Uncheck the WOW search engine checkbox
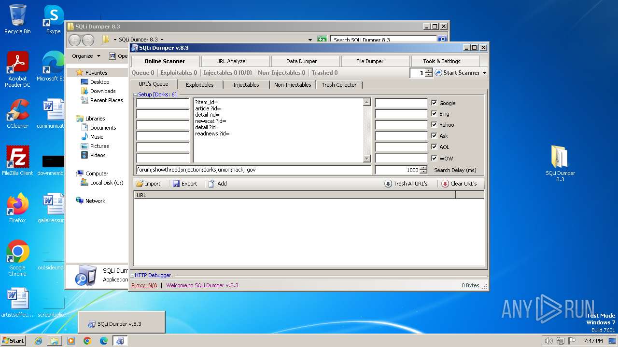Image resolution: width=618 pixels, height=347 pixels. [434, 158]
